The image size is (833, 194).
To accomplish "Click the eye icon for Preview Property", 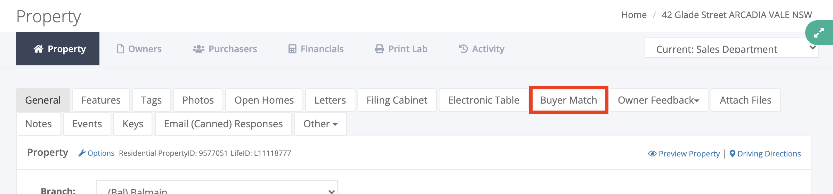I will coord(652,154).
